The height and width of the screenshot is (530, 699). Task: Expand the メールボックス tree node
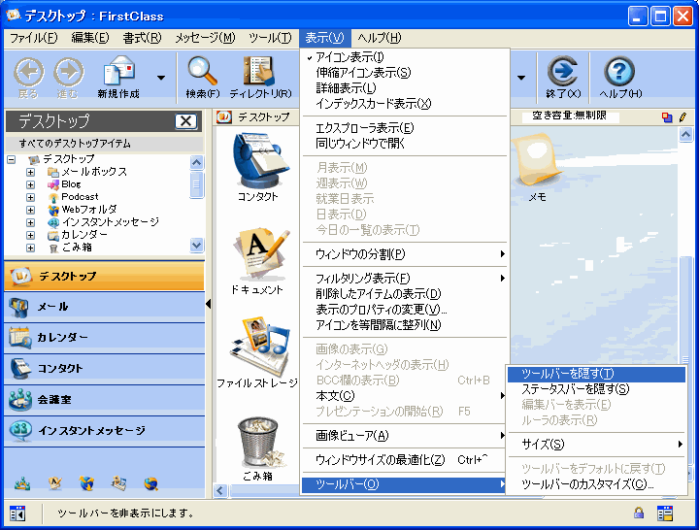click(31, 172)
